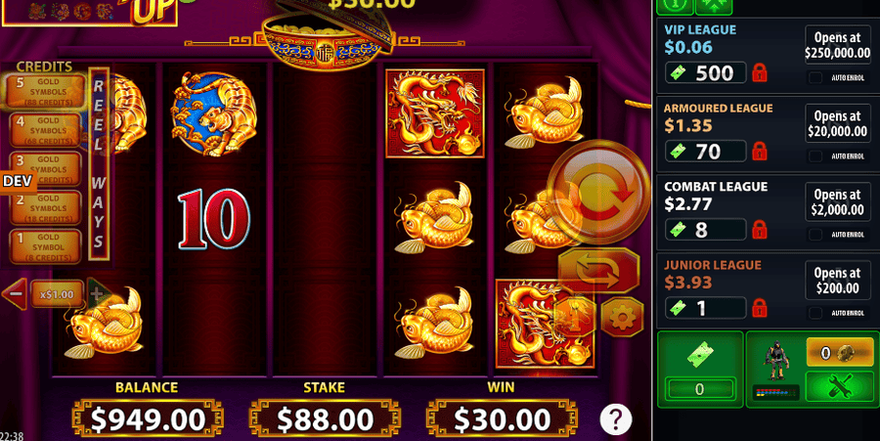Viewport: 880px width, 441px height.
Task: Check Auto Enrol for Junior League
Action: 815,313
